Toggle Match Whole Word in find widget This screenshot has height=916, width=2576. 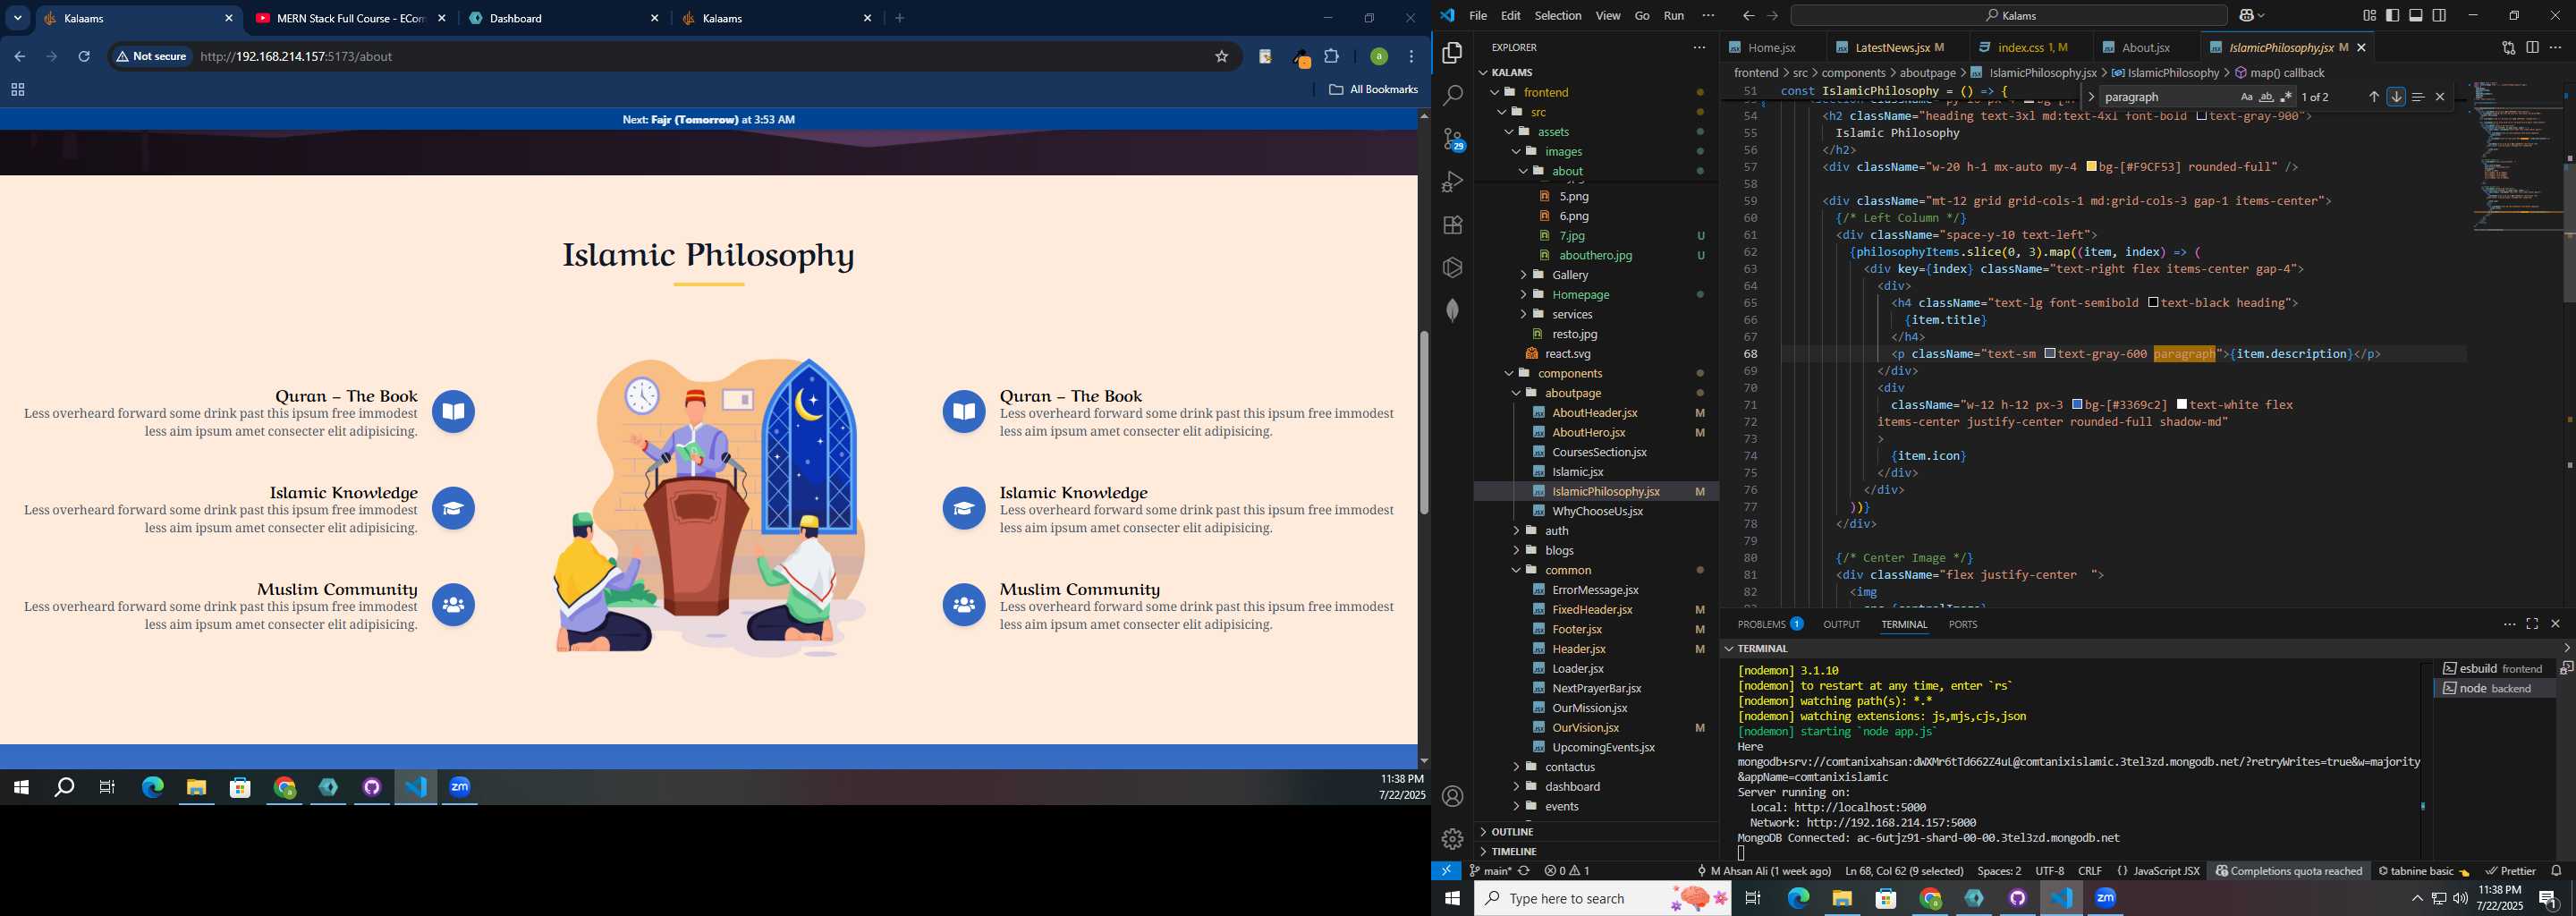2266,97
